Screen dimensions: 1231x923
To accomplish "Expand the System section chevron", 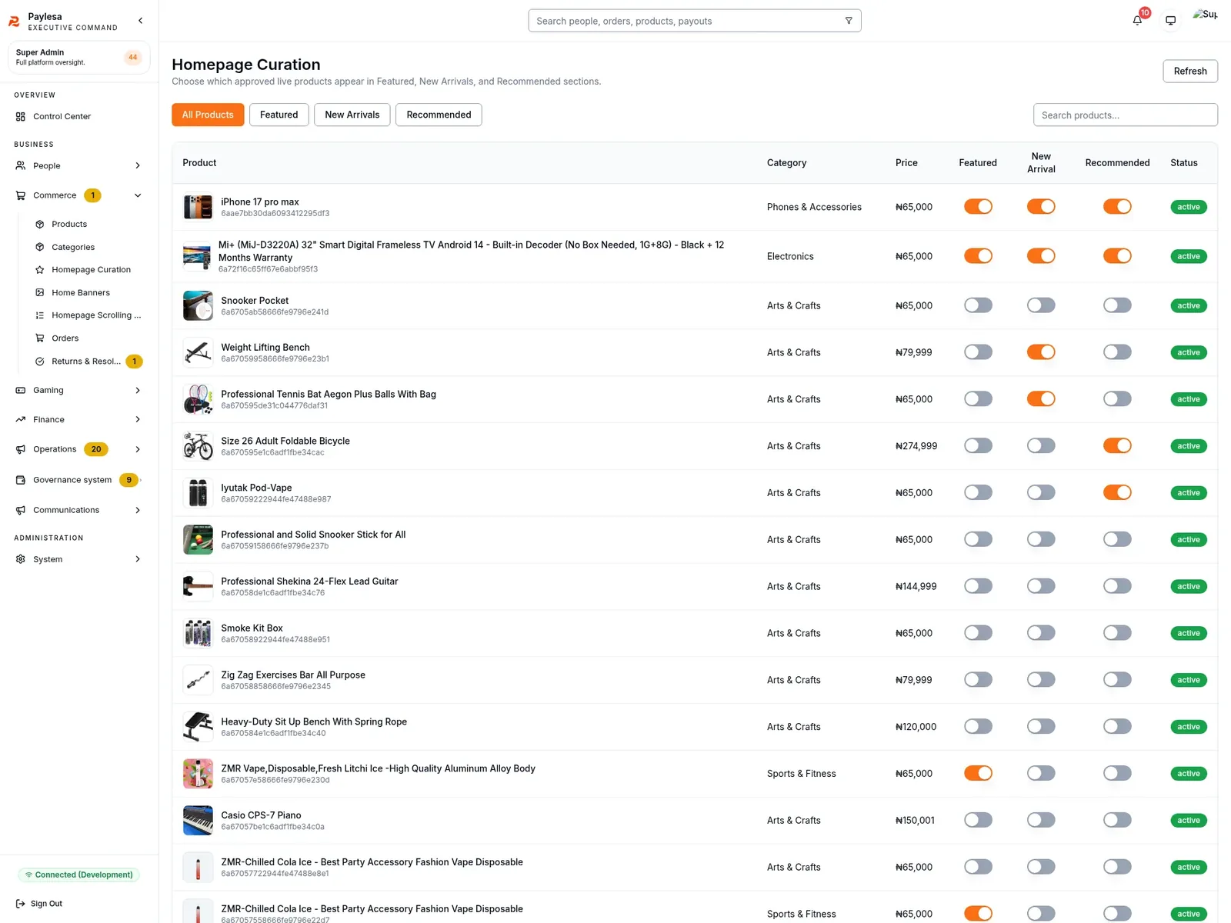I will [138, 560].
